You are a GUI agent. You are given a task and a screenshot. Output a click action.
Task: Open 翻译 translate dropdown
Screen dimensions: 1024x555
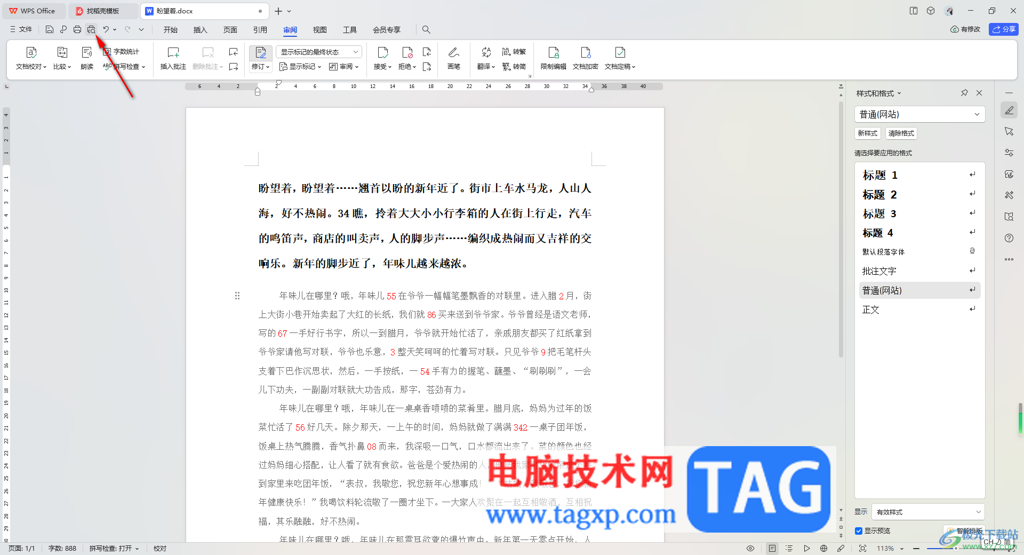click(x=486, y=67)
